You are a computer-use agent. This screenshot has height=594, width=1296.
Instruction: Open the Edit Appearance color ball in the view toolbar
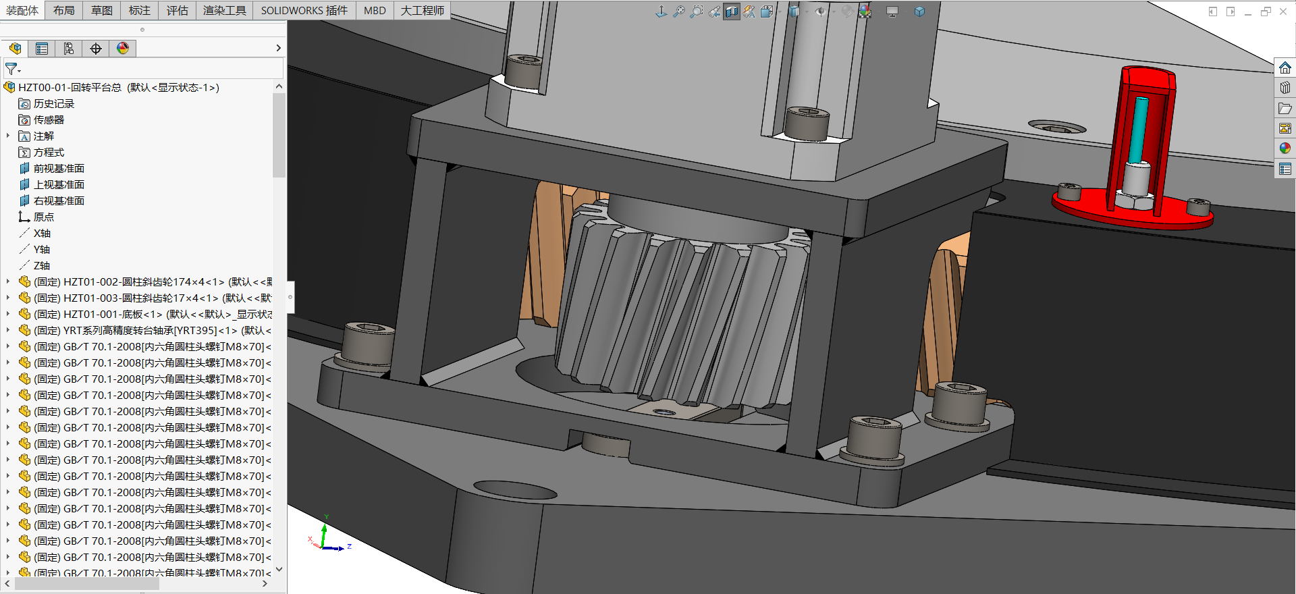click(847, 11)
